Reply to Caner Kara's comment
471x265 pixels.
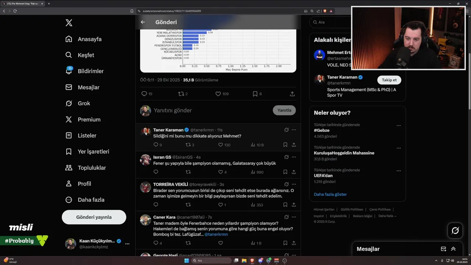pos(156,243)
